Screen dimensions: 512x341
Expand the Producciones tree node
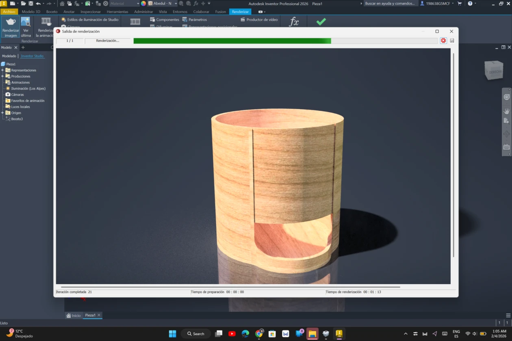coord(2,76)
